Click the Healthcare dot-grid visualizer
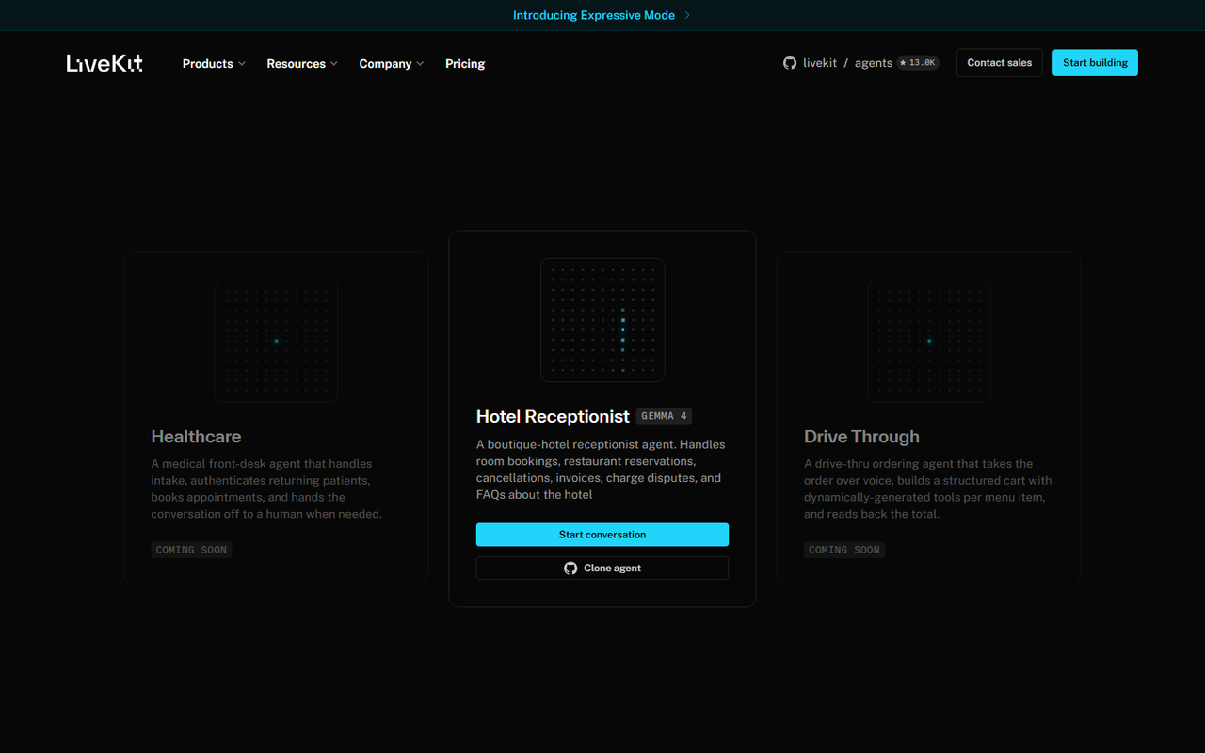This screenshot has height=753, width=1205. [276, 341]
